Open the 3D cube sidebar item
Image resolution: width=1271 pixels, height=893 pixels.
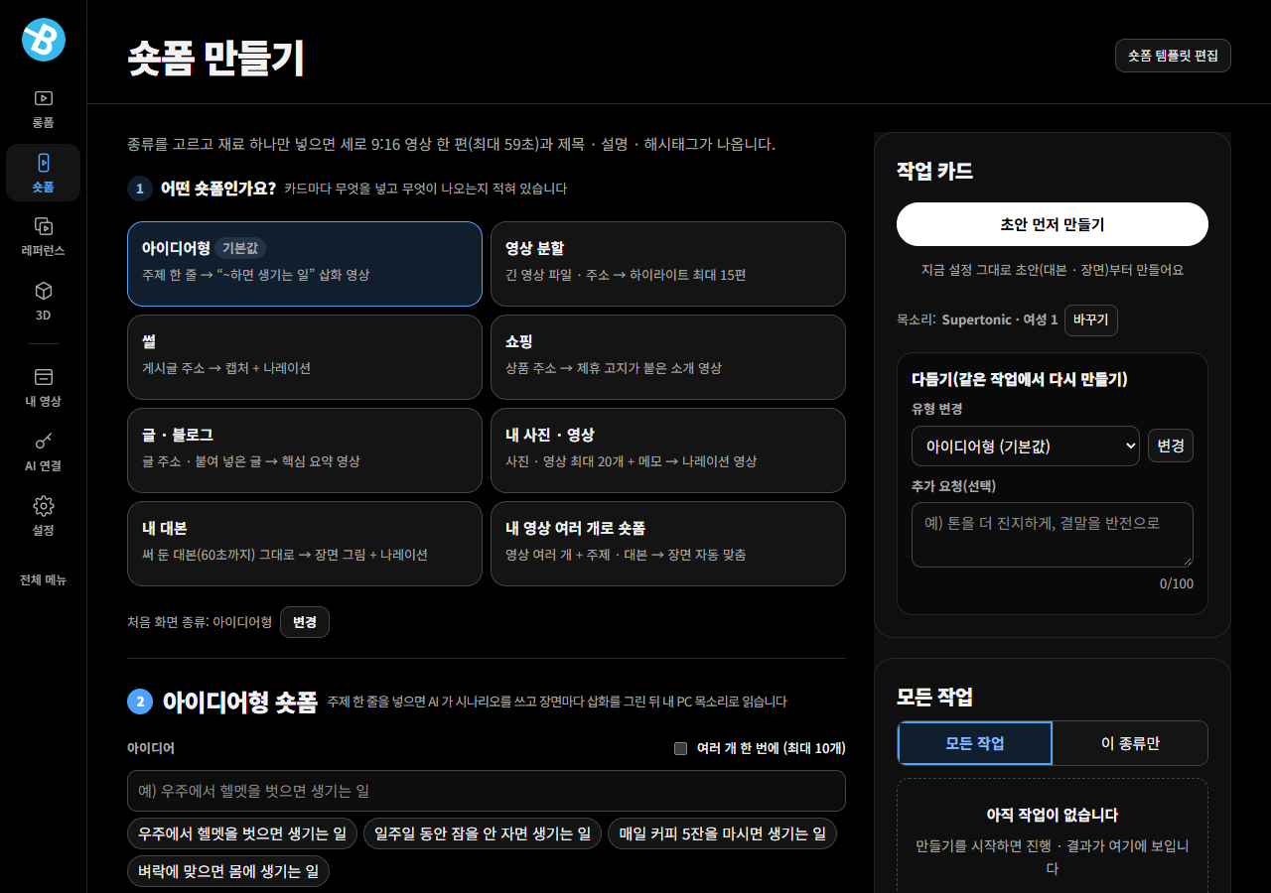coord(43,302)
